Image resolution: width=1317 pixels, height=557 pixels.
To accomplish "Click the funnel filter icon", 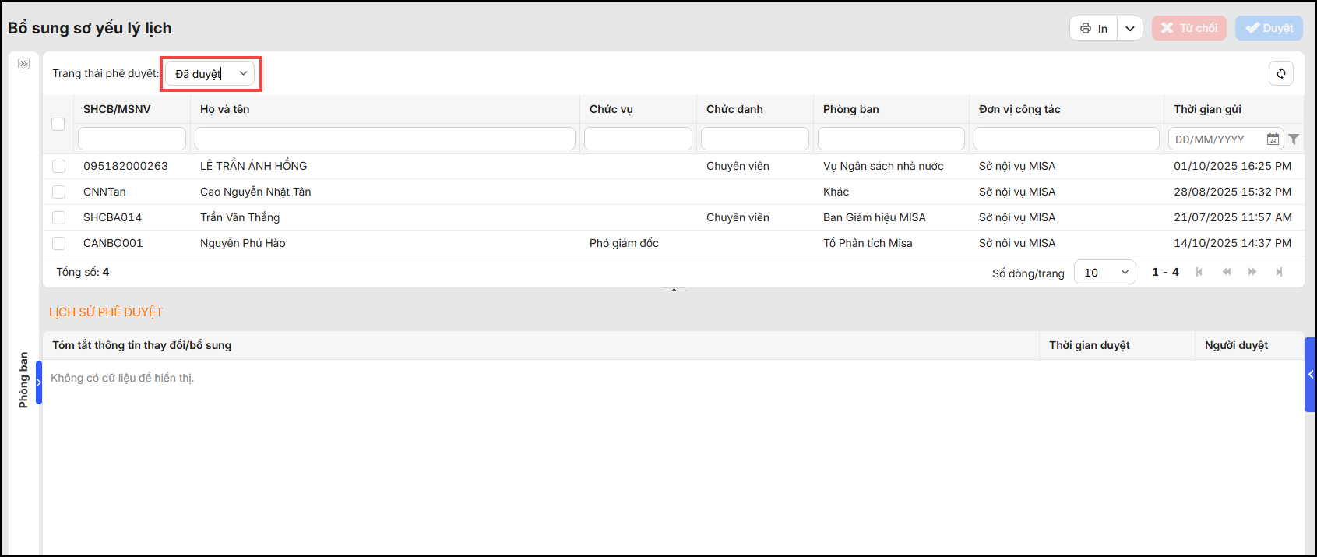I will click(x=1294, y=139).
